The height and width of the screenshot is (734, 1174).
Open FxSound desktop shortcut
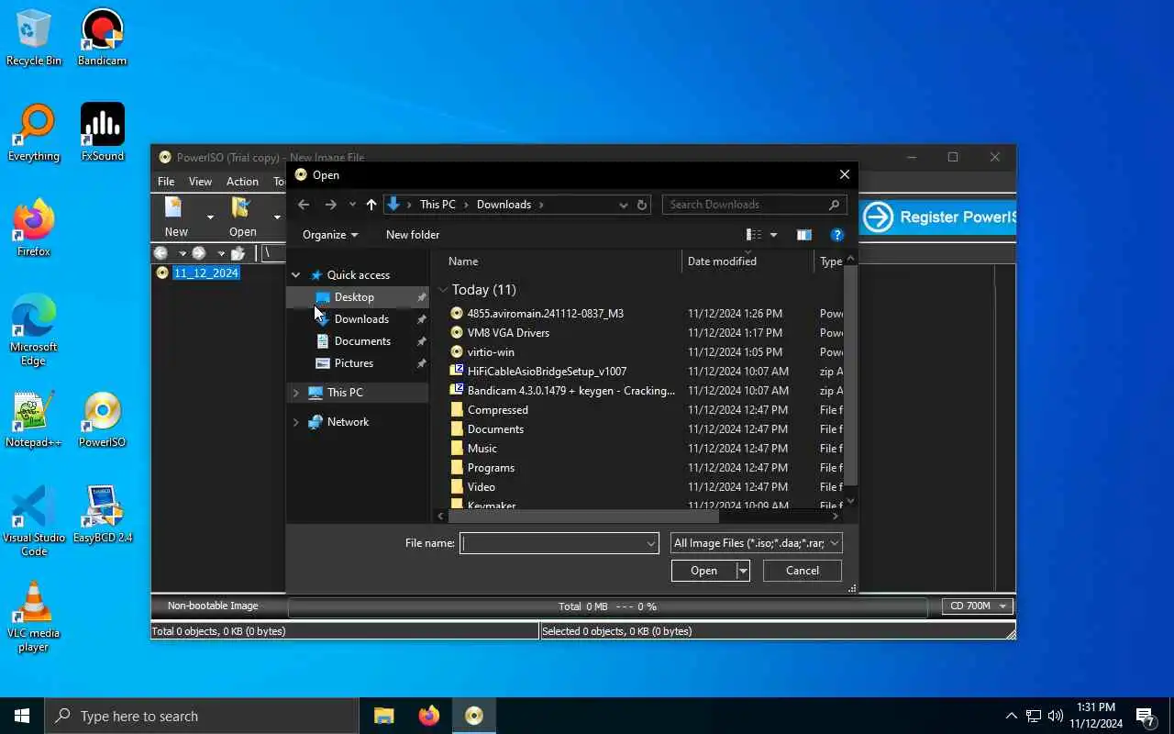coord(102,133)
